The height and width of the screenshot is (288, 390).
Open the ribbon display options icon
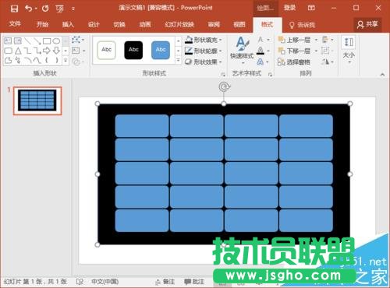click(311, 8)
